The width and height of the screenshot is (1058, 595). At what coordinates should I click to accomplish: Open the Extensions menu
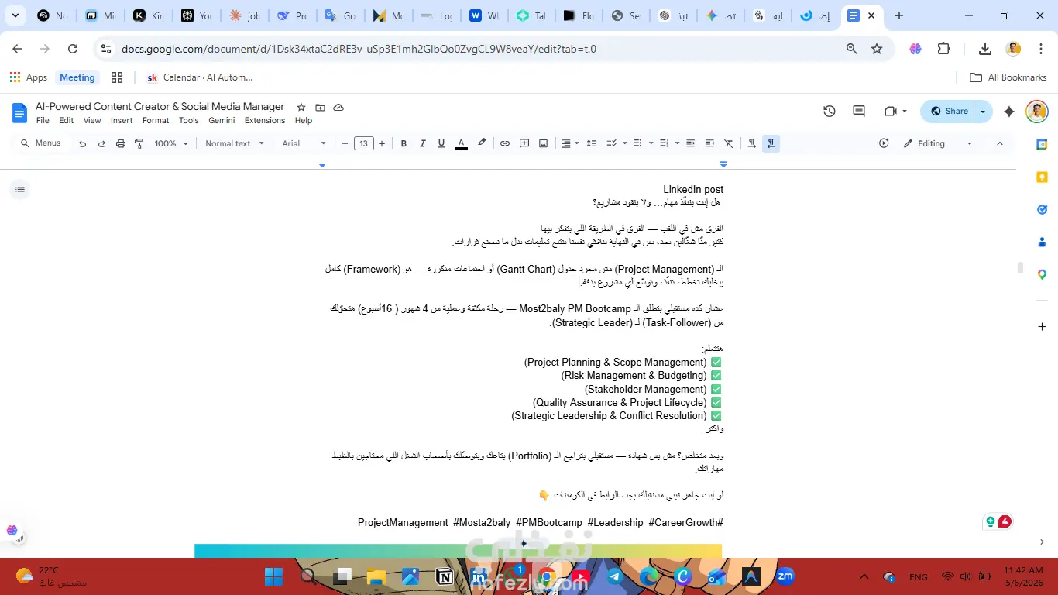[x=265, y=120]
